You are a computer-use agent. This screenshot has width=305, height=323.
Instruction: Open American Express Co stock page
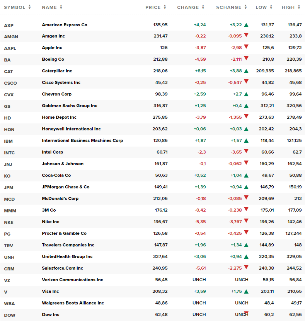pyautogui.click(x=65, y=25)
